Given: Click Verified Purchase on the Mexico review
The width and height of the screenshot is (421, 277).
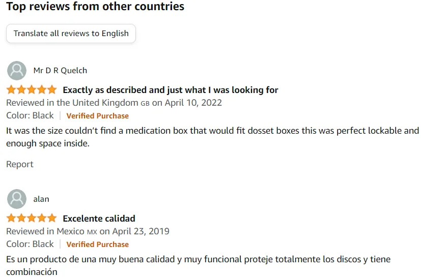Looking at the screenshot, I should pos(97,244).
